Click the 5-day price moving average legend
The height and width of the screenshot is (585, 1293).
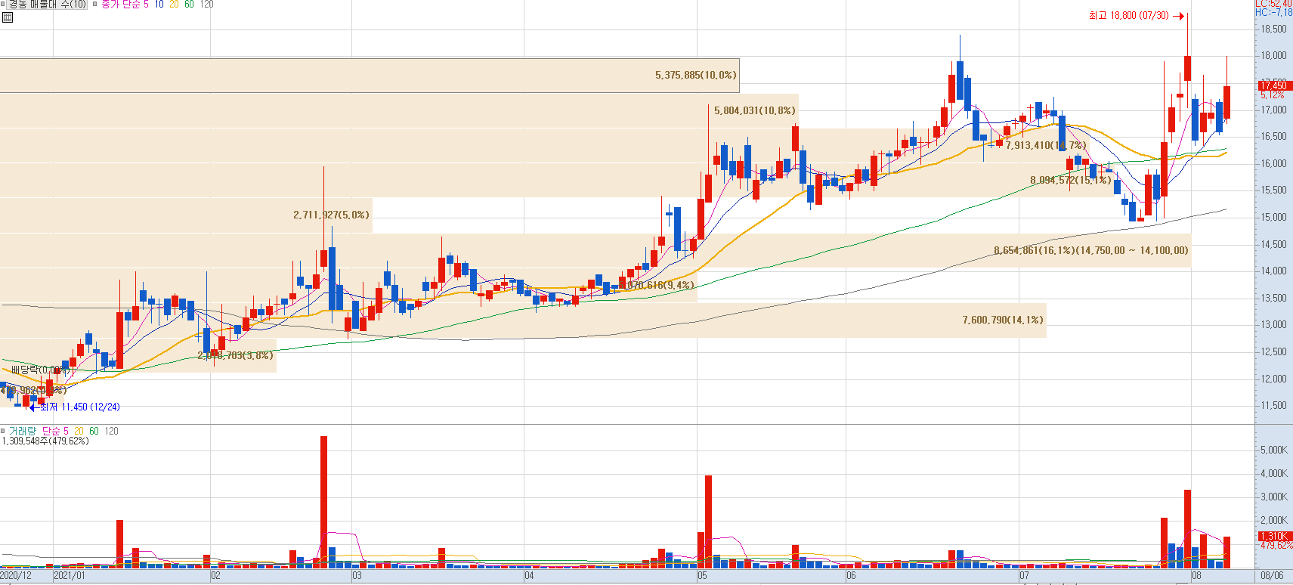[x=147, y=5]
